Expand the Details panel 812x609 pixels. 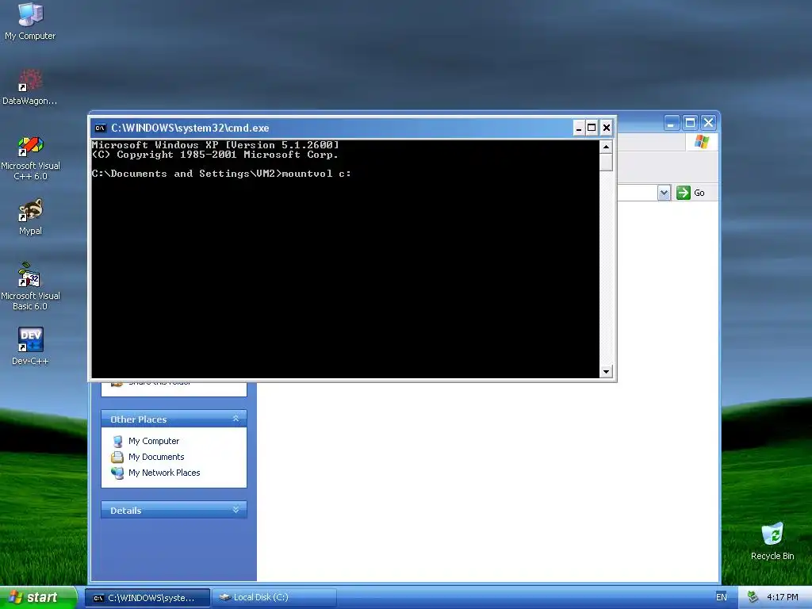(x=236, y=510)
